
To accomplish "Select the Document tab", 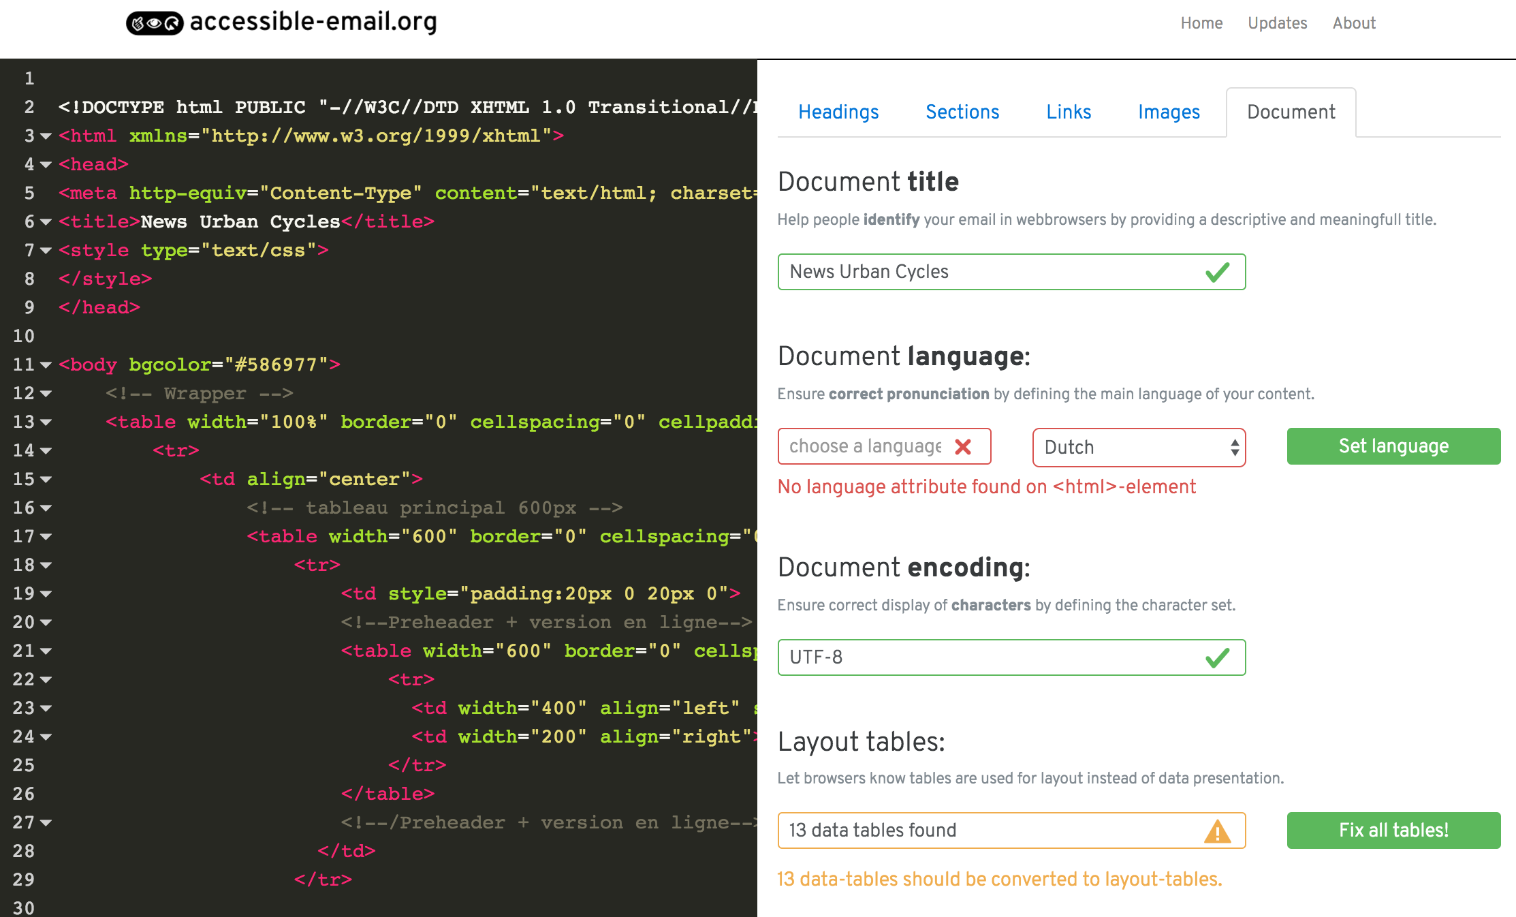I will coord(1291,112).
